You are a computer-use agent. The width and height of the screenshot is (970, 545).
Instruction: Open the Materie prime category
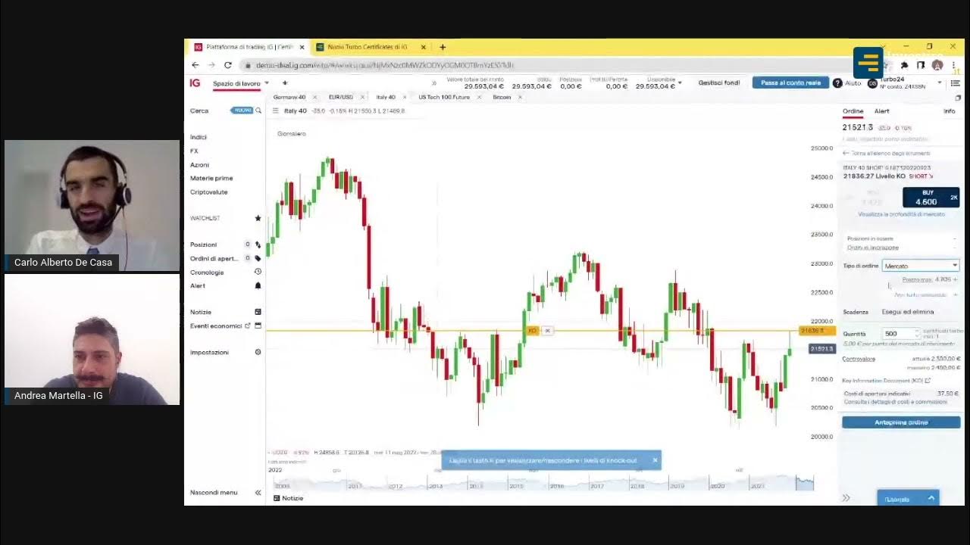click(x=211, y=178)
